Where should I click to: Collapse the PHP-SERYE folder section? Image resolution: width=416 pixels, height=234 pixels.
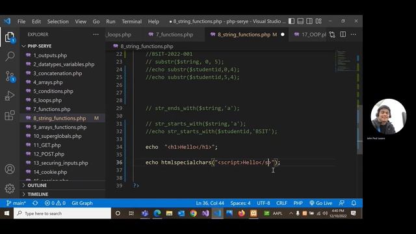pos(62,46)
